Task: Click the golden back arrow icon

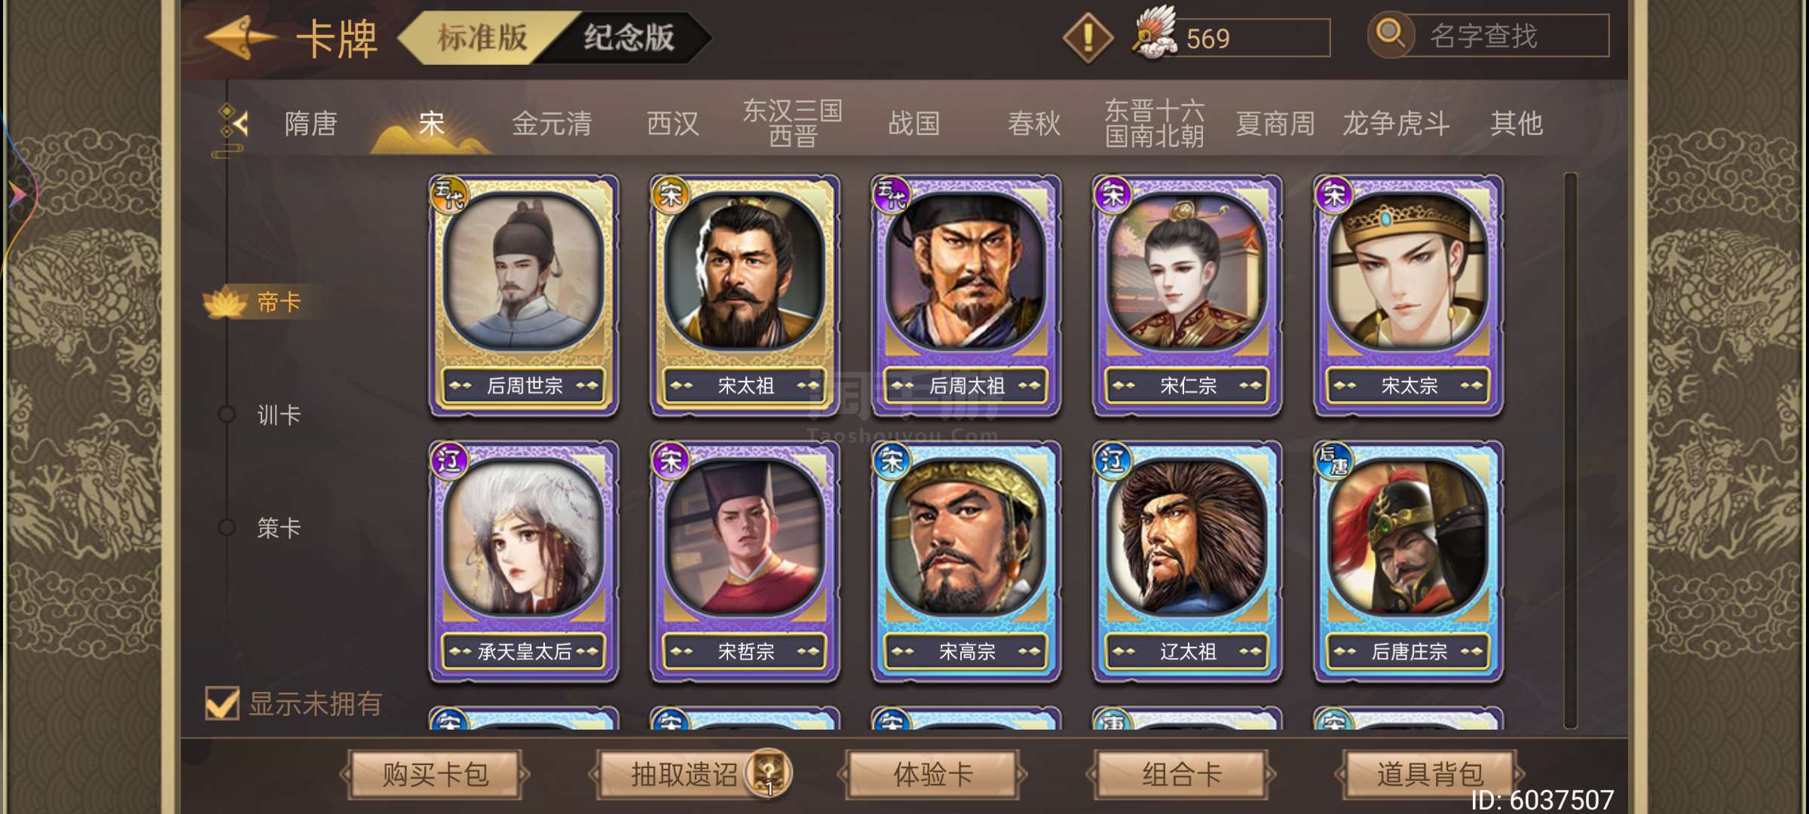Action: click(x=240, y=38)
